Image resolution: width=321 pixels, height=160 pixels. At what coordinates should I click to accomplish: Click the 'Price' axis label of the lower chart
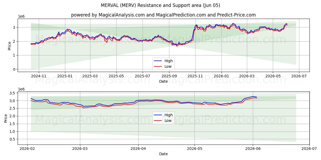pos(6,118)
